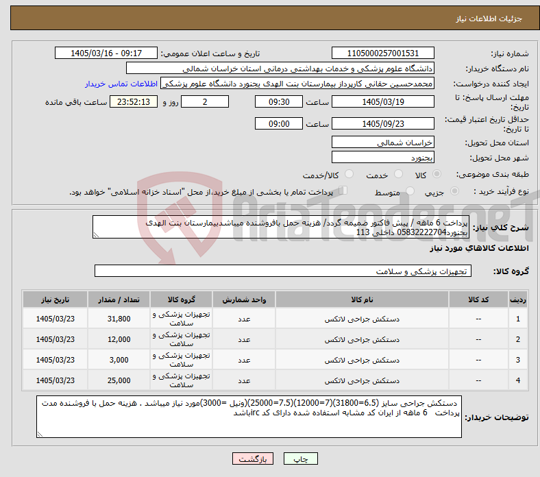
Task: Click the remaining days field showing 2
Action: [205, 102]
